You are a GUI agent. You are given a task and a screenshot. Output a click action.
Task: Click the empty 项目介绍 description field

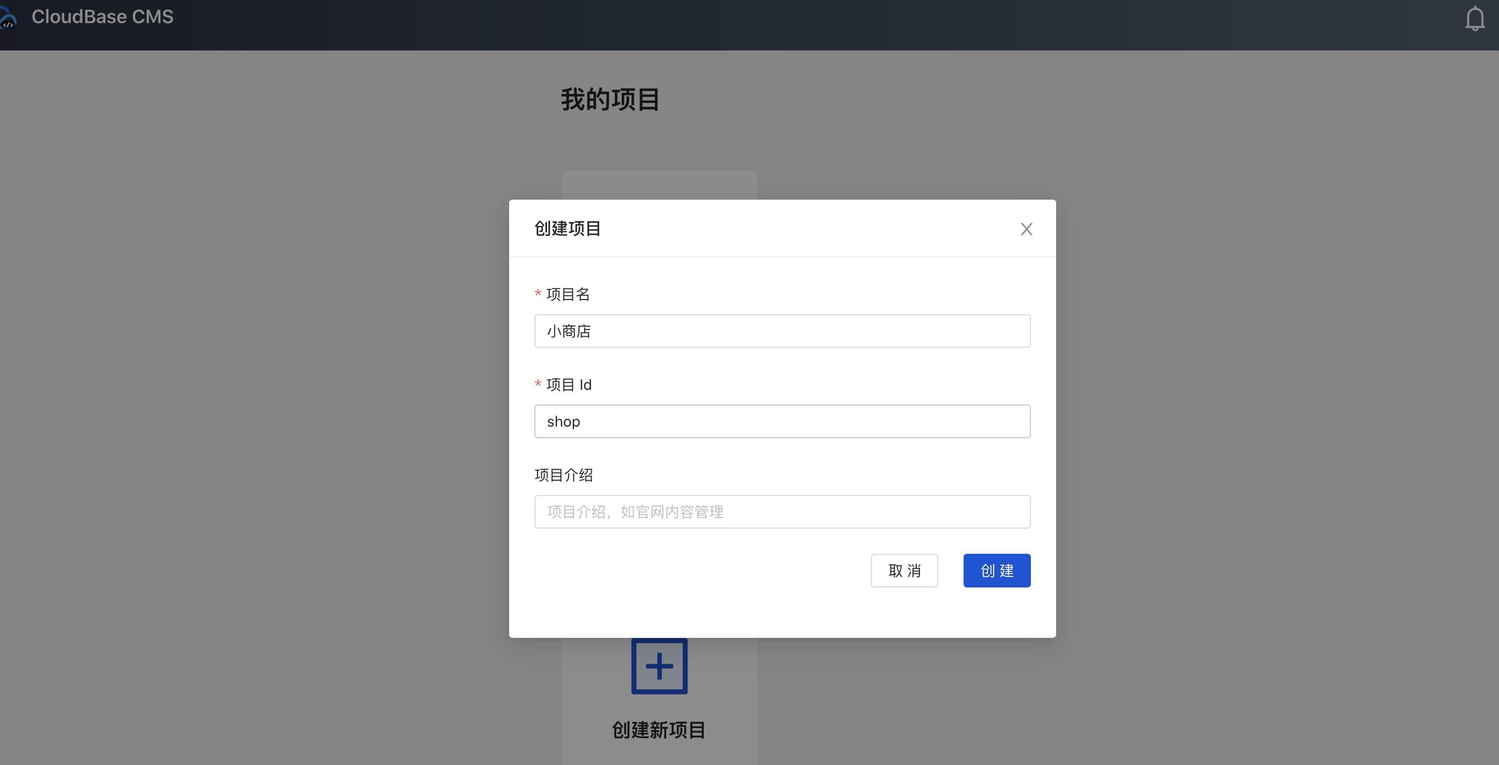(x=782, y=512)
